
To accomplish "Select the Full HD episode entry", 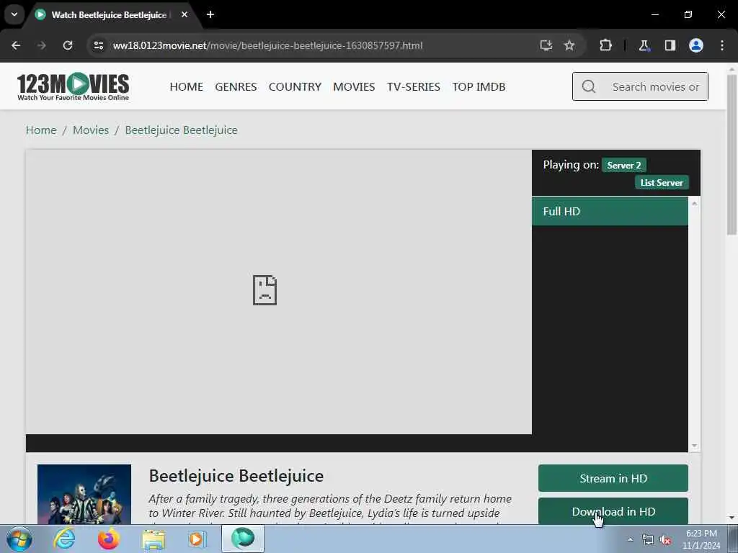I will pyautogui.click(x=610, y=211).
